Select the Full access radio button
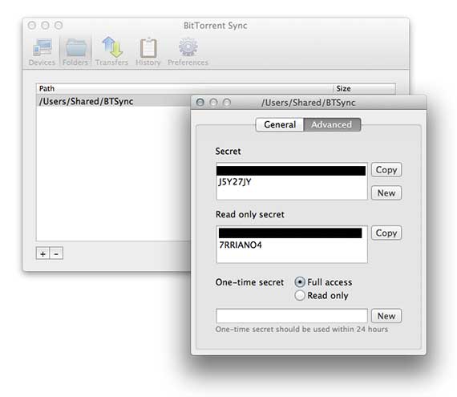 300,282
